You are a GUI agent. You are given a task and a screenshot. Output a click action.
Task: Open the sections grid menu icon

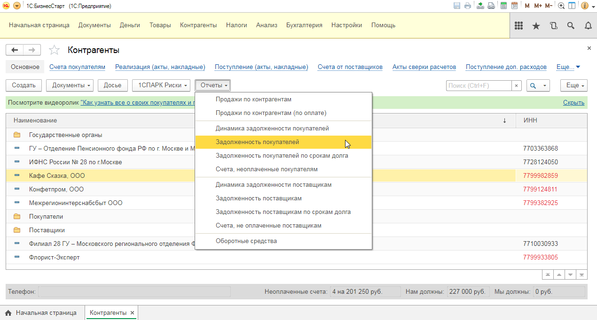pos(519,26)
